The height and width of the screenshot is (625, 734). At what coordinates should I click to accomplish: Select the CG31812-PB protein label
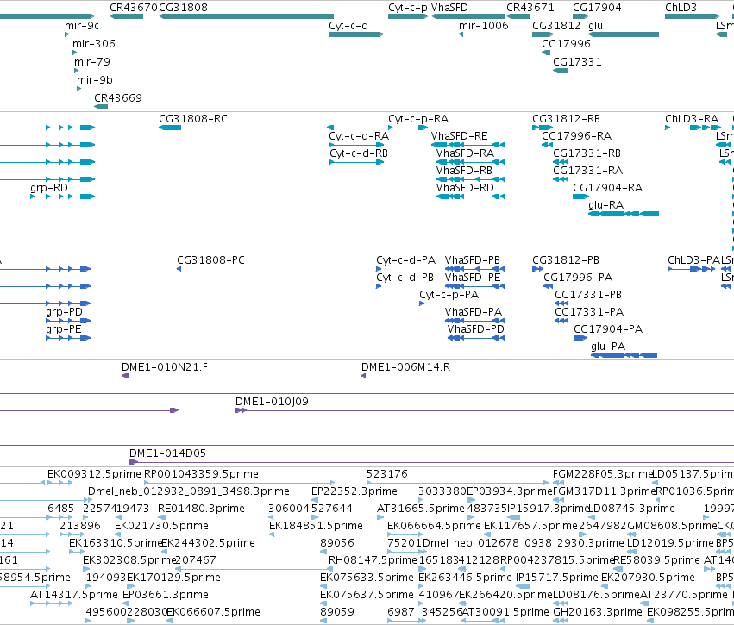pos(566,260)
